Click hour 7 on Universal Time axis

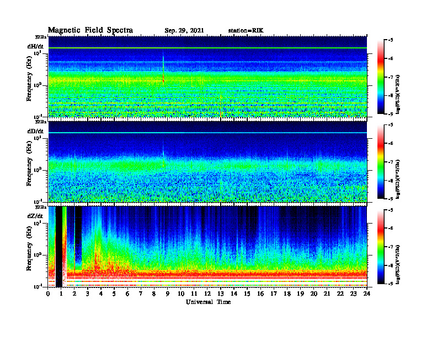click(x=141, y=294)
